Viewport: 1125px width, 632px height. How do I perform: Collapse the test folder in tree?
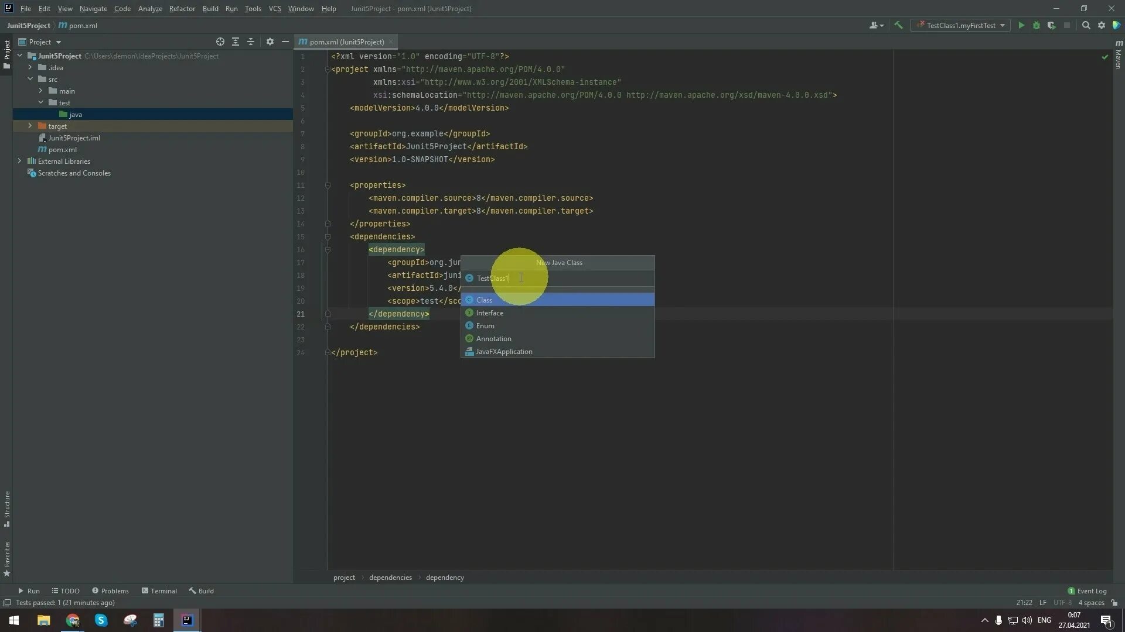40,102
